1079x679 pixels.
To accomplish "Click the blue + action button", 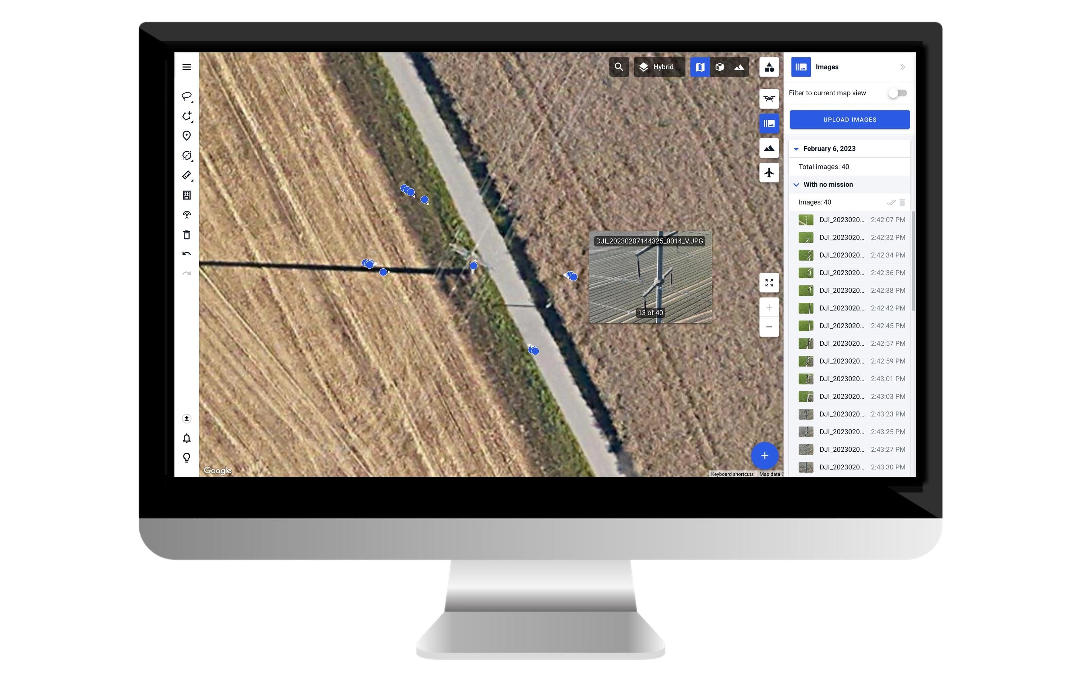I will click(765, 455).
